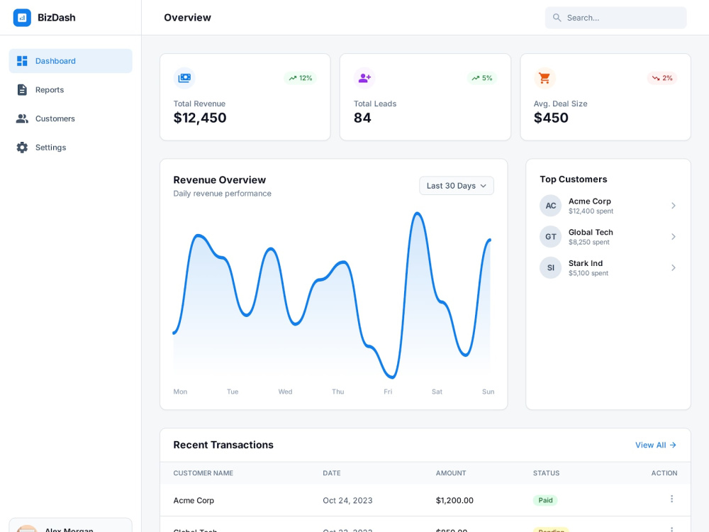The image size is (709, 532).
Task: Click the Total Revenue money icon
Action: click(x=184, y=78)
